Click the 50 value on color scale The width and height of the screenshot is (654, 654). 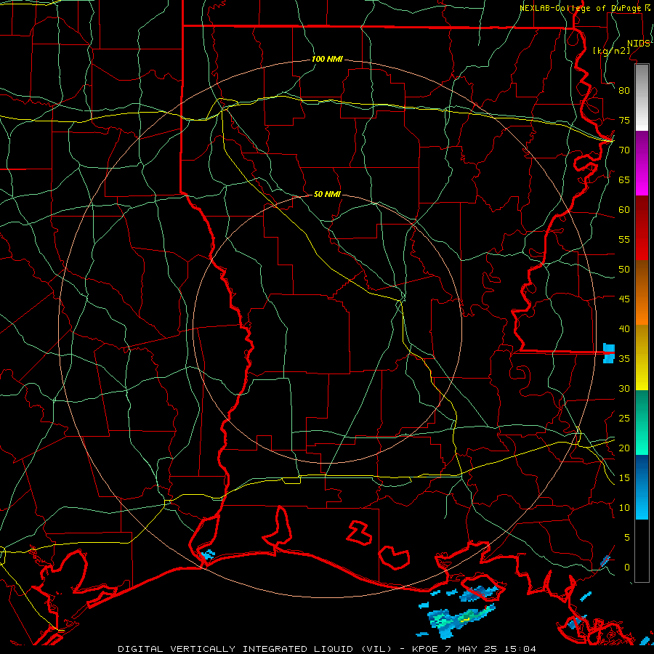click(624, 270)
